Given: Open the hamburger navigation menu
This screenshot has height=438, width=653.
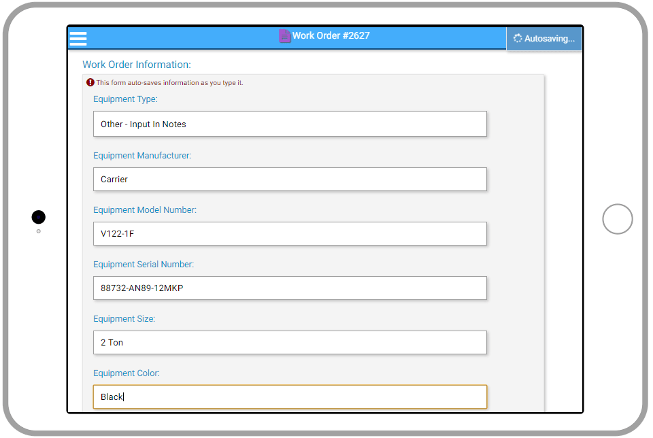Looking at the screenshot, I should [78, 39].
